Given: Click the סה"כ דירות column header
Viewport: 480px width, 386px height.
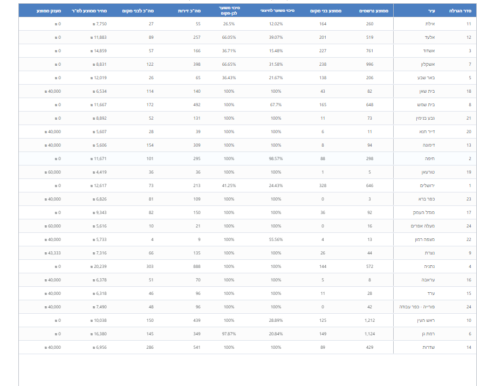Looking at the screenshot, I should click(x=189, y=11).
